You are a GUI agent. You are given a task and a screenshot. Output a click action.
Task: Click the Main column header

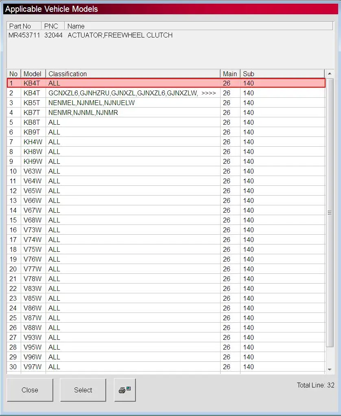pyautogui.click(x=230, y=74)
